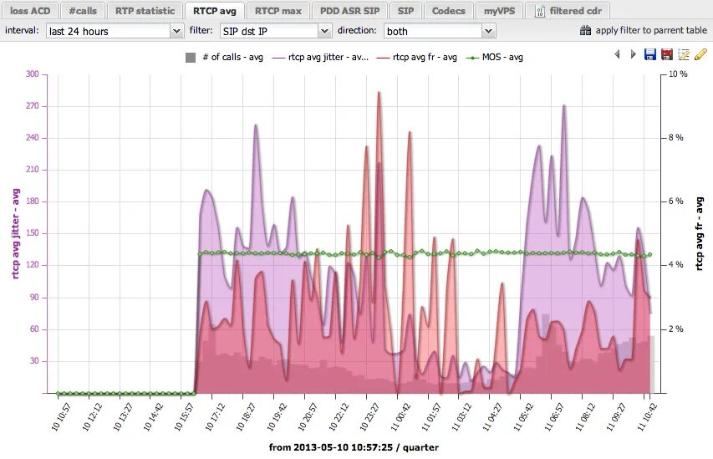The width and height of the screenshot is (713, 459).
Task: Toggle the 'rtcp avg jitter' legend series
Action: coord(320,58)
